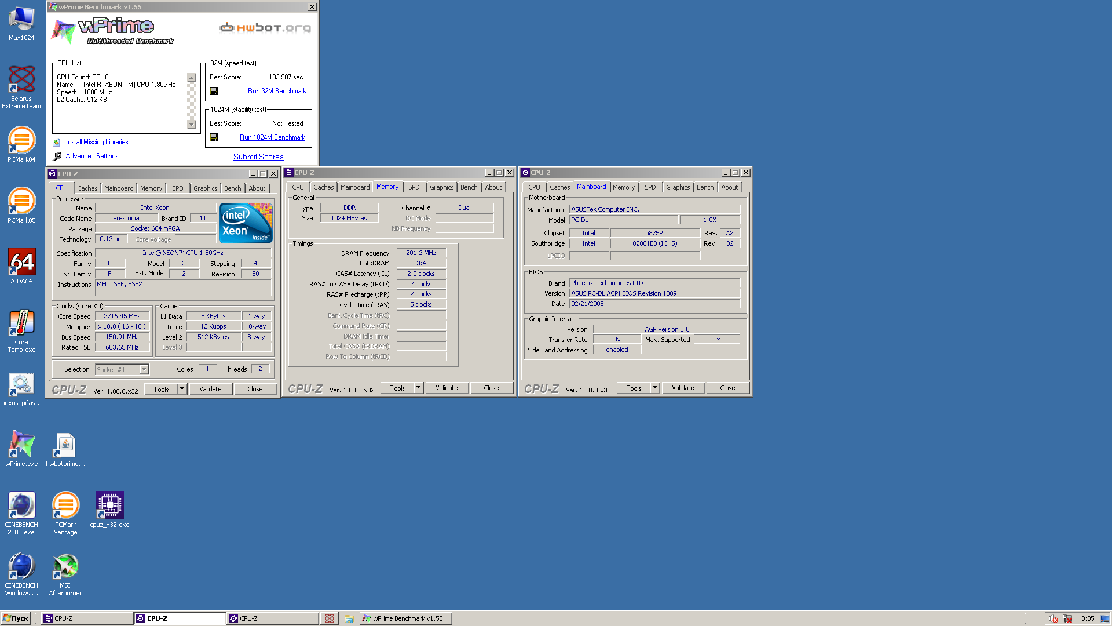Open the AIDA64 desktop icon
Screen dimensions: 1112x626
tap(21, 267)
